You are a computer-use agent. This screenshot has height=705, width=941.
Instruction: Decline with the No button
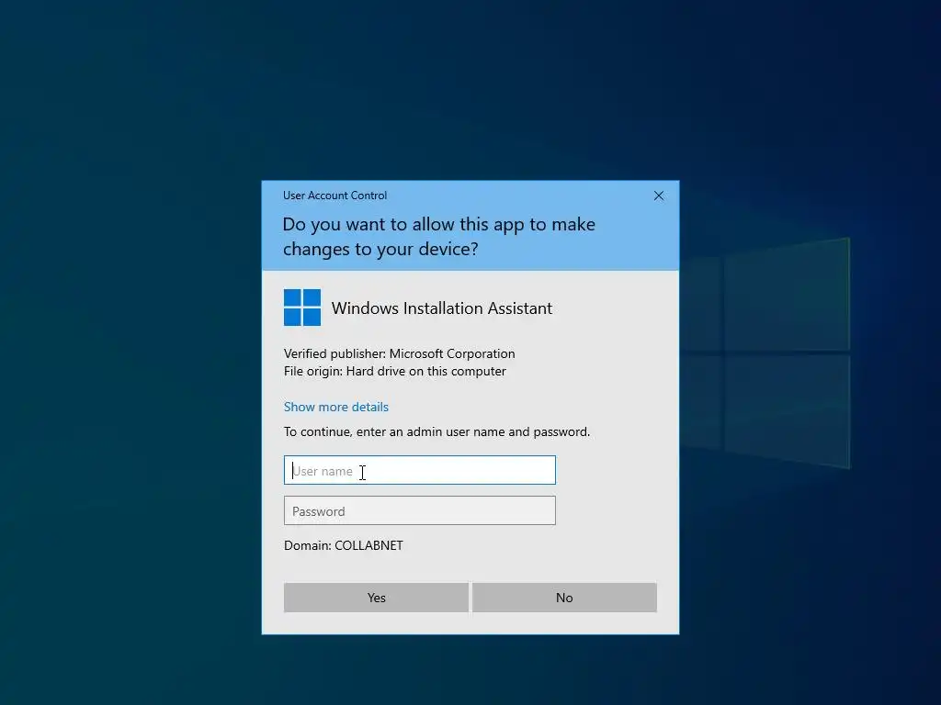565,598
